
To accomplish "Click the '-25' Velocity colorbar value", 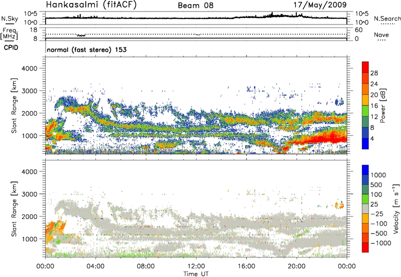I will point(377,213).
